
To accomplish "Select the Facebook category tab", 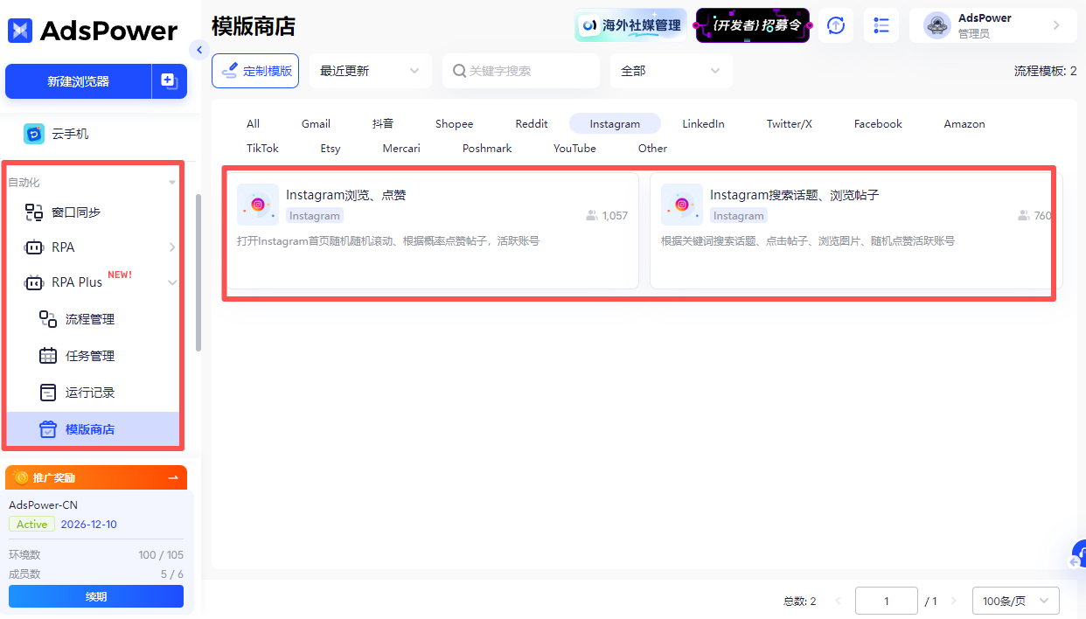I will pyautogui.click(x=877, y=123).
